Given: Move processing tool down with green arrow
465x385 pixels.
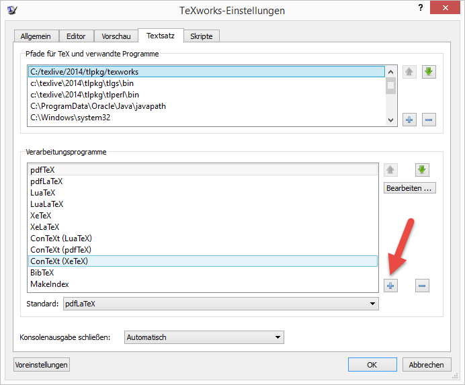Looking at the screenshot, I should pos(422,170).
